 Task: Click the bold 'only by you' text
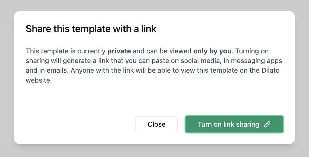point(212,51)
